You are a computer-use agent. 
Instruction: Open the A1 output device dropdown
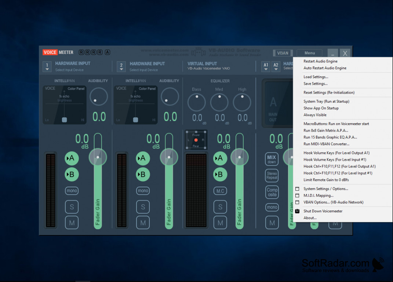(266, 66)
